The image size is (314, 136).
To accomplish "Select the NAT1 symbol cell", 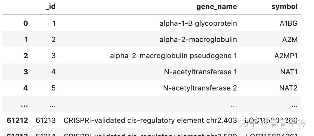I will (x=289, y=72).
